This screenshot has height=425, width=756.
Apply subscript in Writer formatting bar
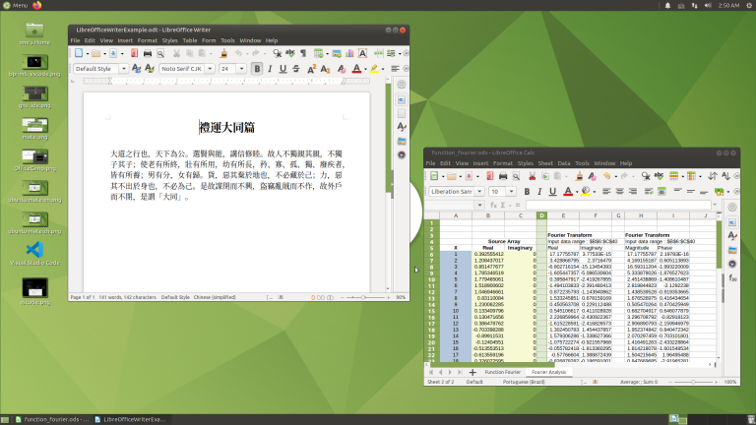click(x=325, y=69)
